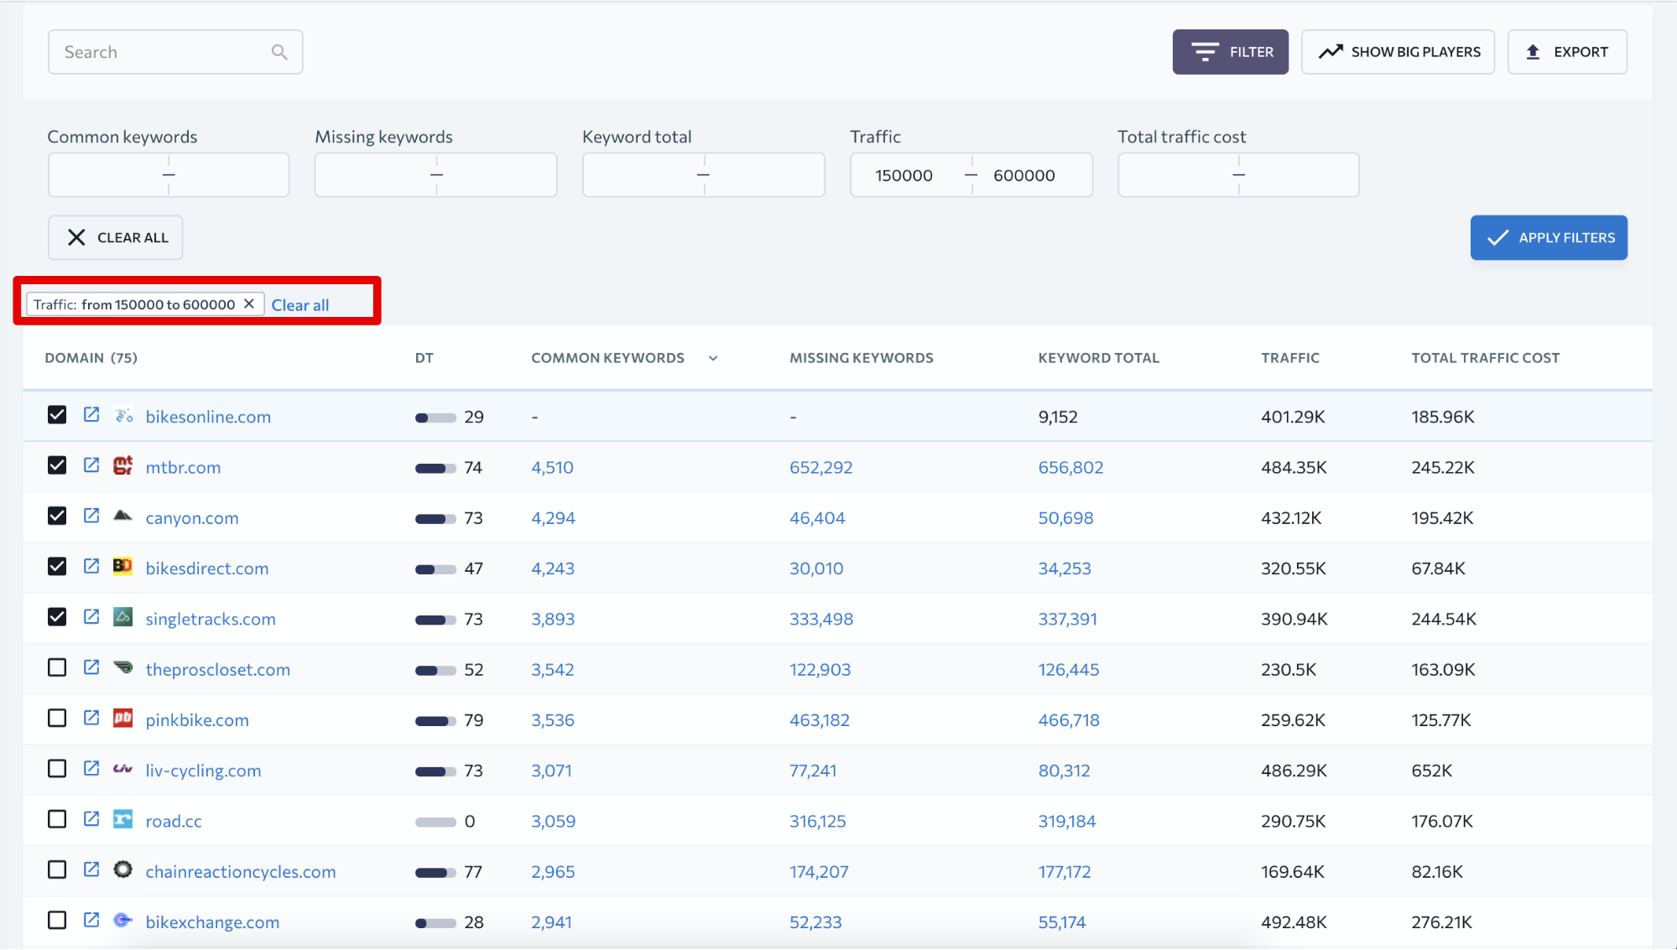Toggle the Filter panel button

(x=1230, y=52)
